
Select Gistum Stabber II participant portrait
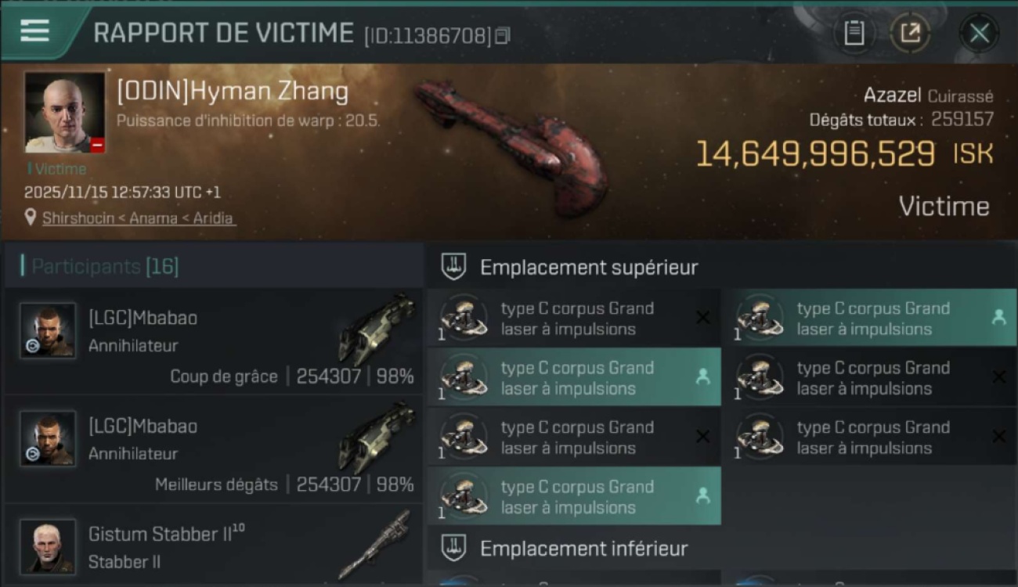(x=48, y=546)
